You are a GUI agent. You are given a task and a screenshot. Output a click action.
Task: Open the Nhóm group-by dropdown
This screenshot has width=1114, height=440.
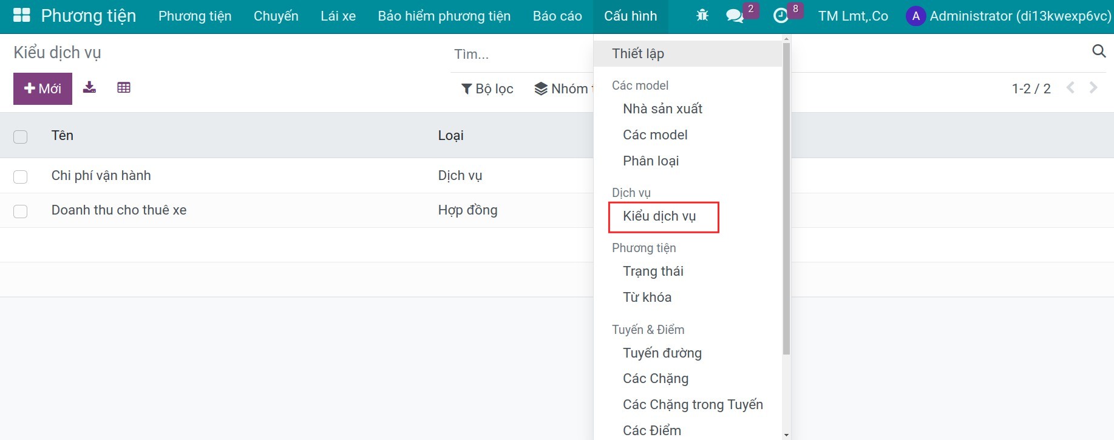point(563,88)
